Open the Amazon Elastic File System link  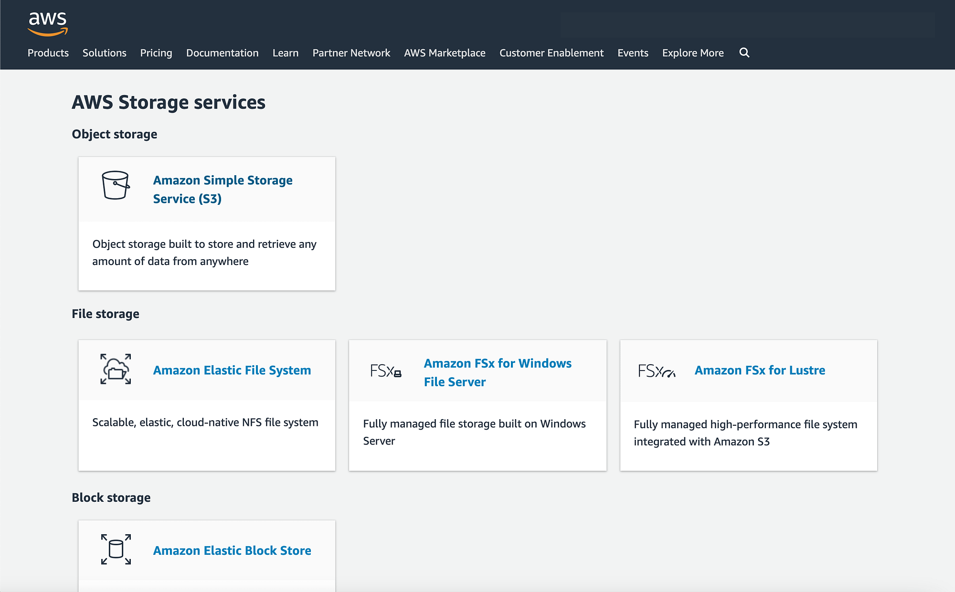(232, 370)
